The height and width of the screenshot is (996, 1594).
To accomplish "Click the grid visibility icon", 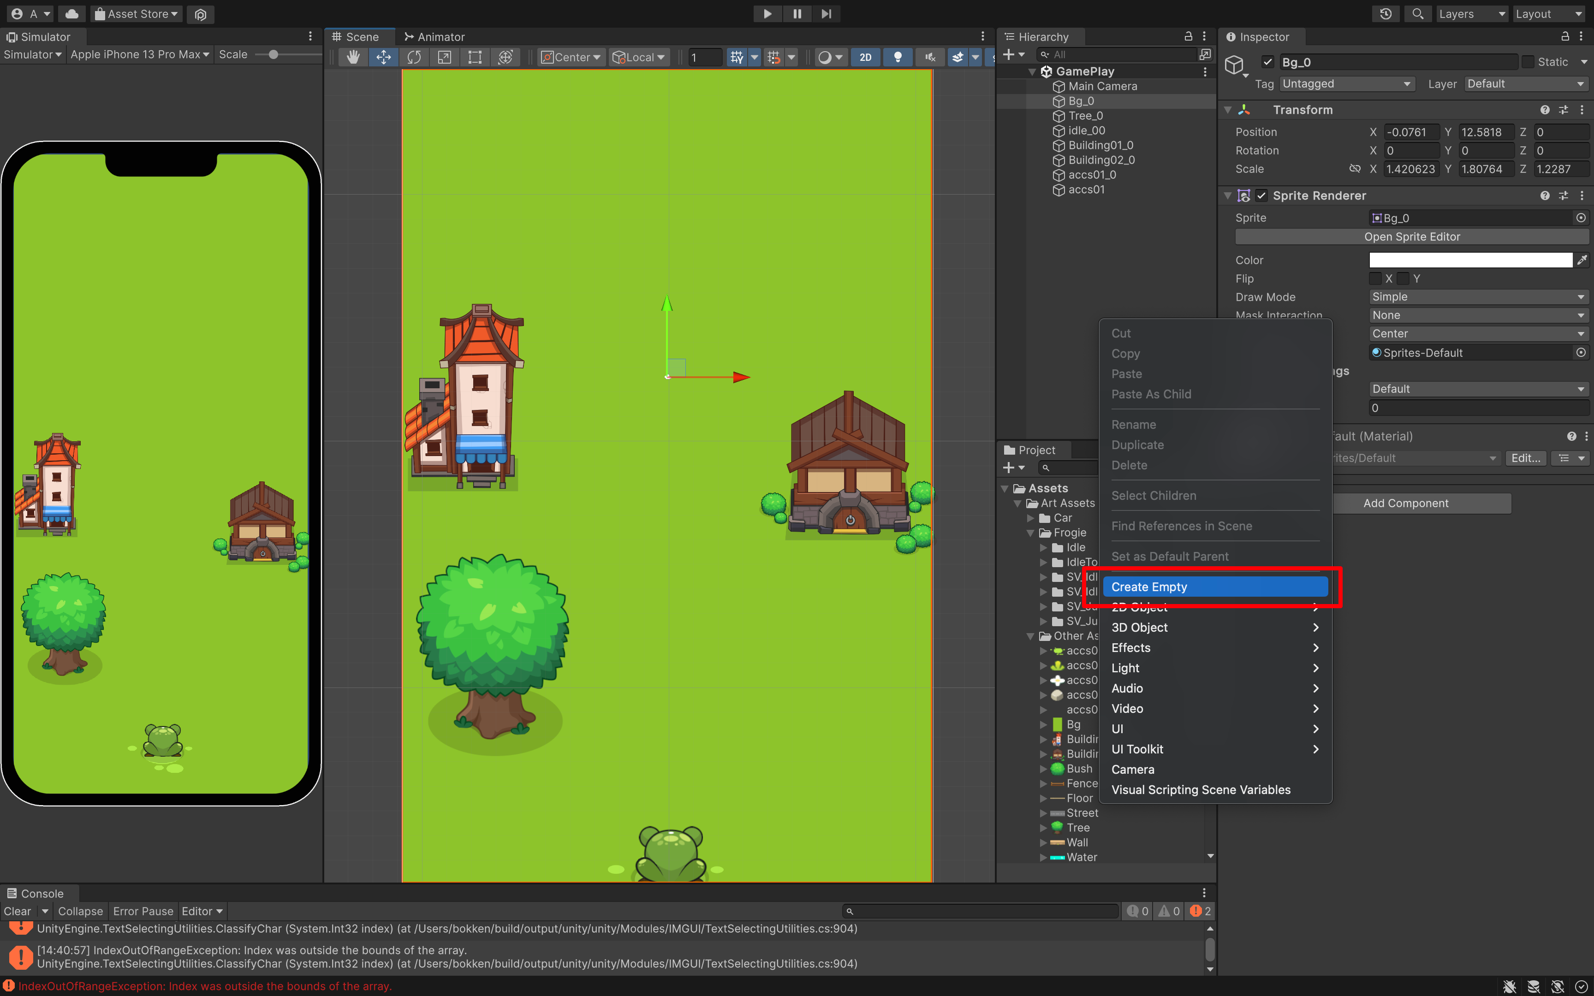I will coord(737,57).
